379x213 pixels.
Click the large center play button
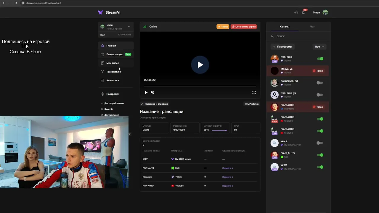click(200, 65)
